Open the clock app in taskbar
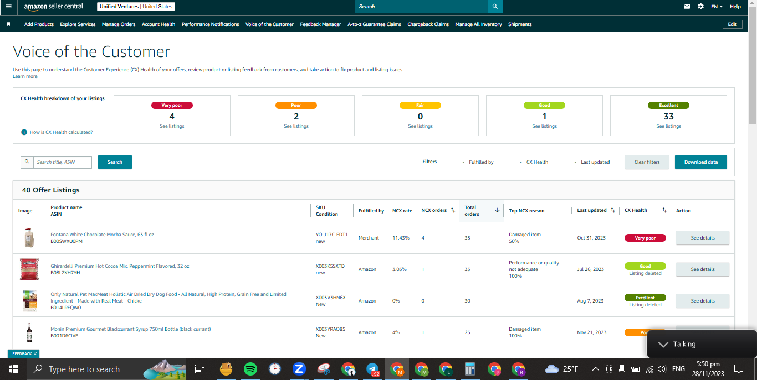757x380 pixels. click(275, 369)
